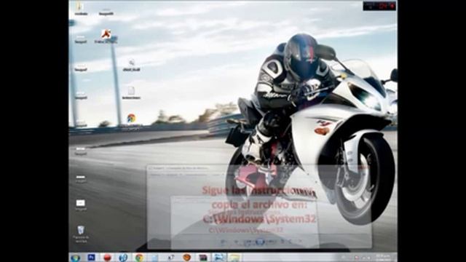Image resolution: width=466 pixels, height=262 pixels.
Task: Select the yellow folder taskbar icon
Action: click(234, 257)
